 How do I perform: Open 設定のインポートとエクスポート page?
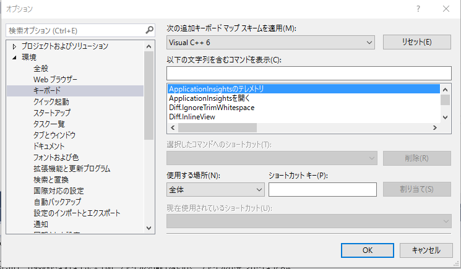click(x=77, y=213)
